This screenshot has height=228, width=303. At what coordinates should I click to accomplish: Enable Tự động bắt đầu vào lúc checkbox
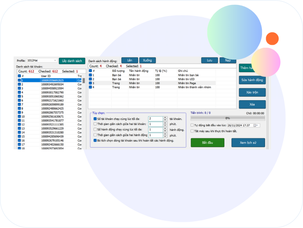192,125
